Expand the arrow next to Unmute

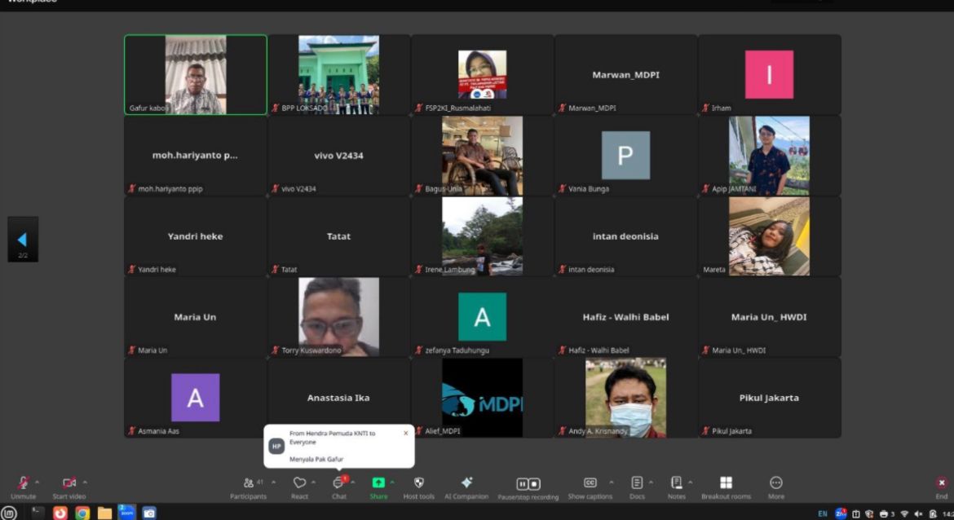(x=38, y=482)
